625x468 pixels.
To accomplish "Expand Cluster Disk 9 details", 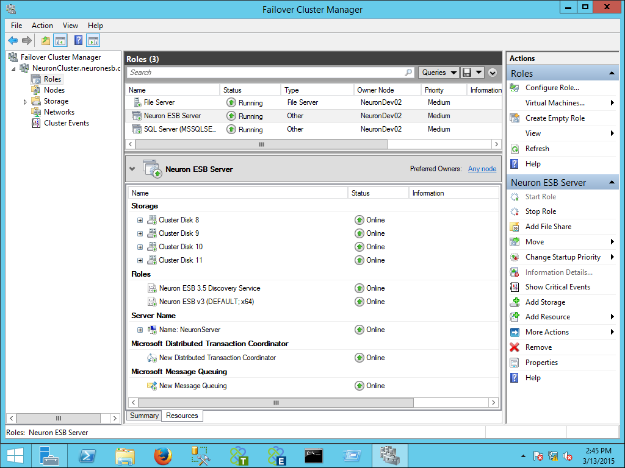I will 140,233.
